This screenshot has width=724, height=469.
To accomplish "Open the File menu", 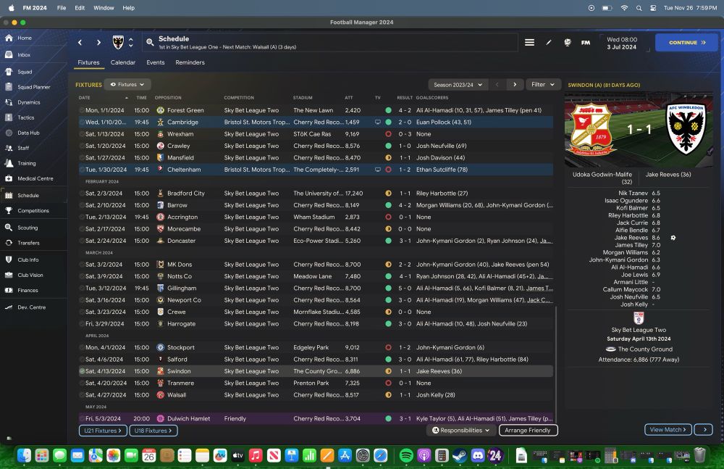I will click(x=62, y=8).
